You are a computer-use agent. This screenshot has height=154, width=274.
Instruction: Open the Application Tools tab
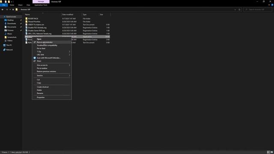click(x=41, y=5)
